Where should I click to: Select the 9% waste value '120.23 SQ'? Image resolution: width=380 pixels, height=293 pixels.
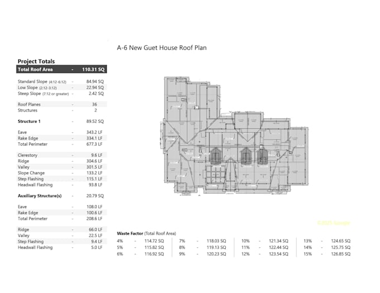[216, 254]
